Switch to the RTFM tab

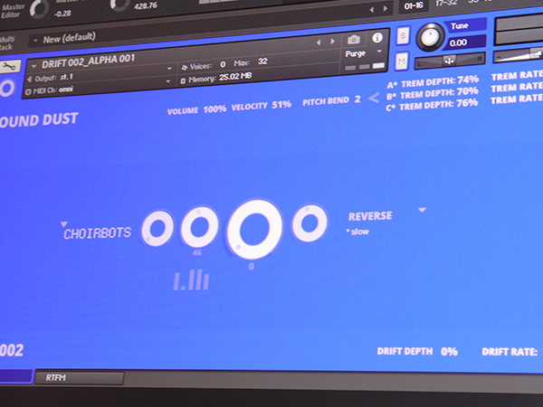point(79,377)
